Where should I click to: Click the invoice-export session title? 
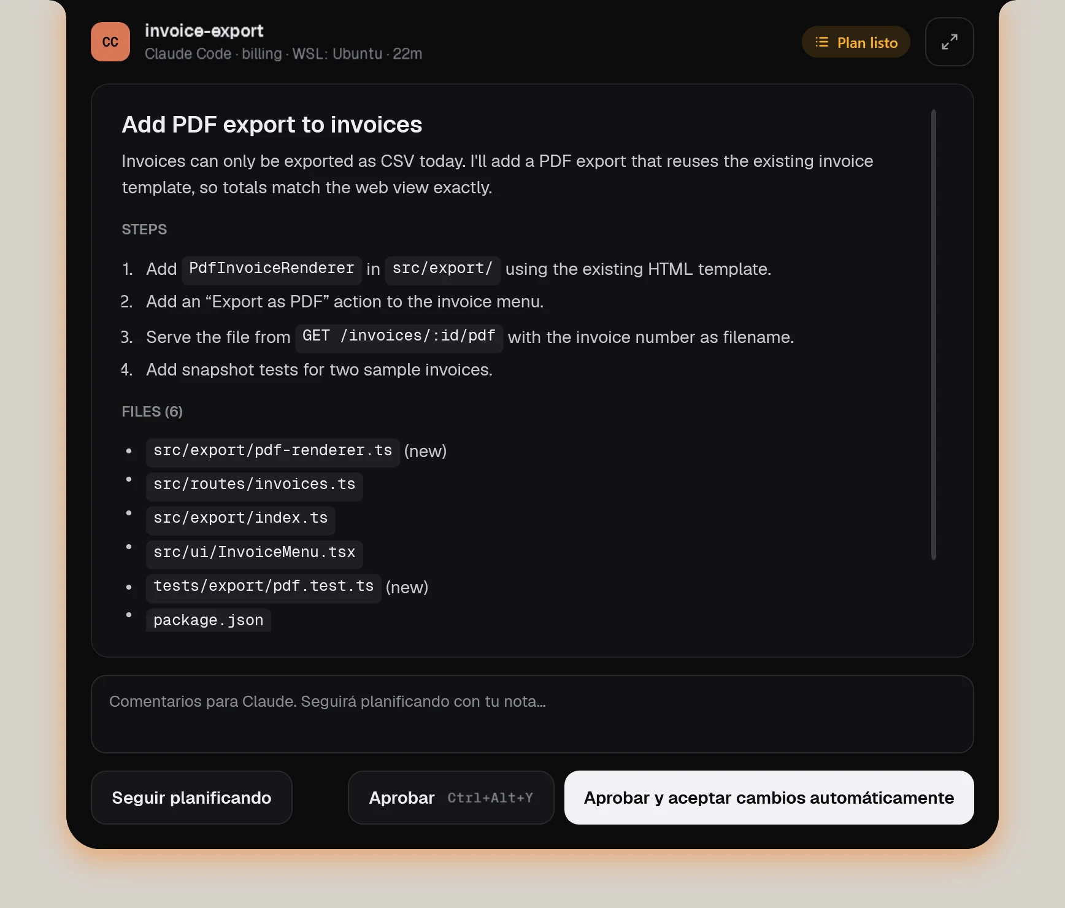[x=204, y=31]
